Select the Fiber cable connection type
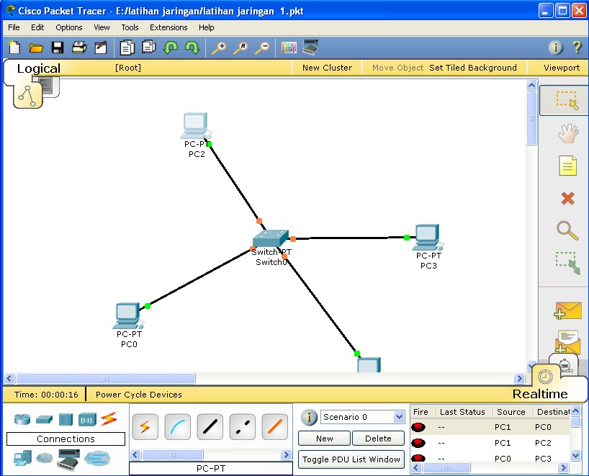This screenshot has height=476, width=589. pos(274,428)
